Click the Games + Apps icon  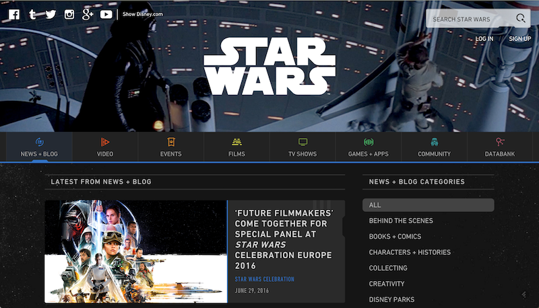[369, 142]
